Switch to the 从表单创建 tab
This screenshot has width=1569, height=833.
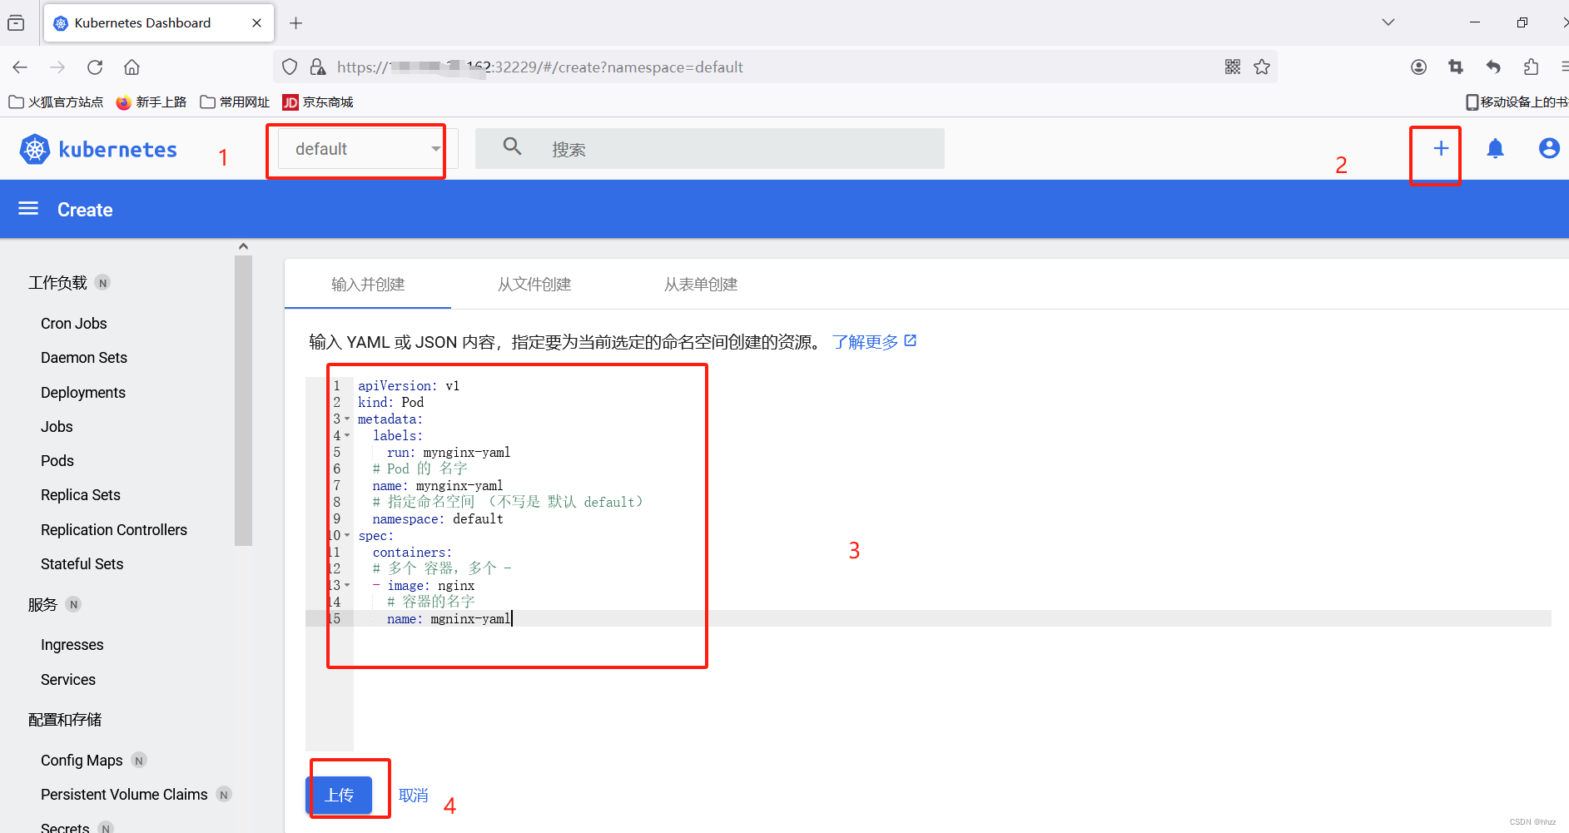[701, 285]
